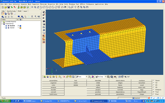Select the circle zoom magnifier icon
This screenshot has width=165, height=103.
(x=69, y=7)
